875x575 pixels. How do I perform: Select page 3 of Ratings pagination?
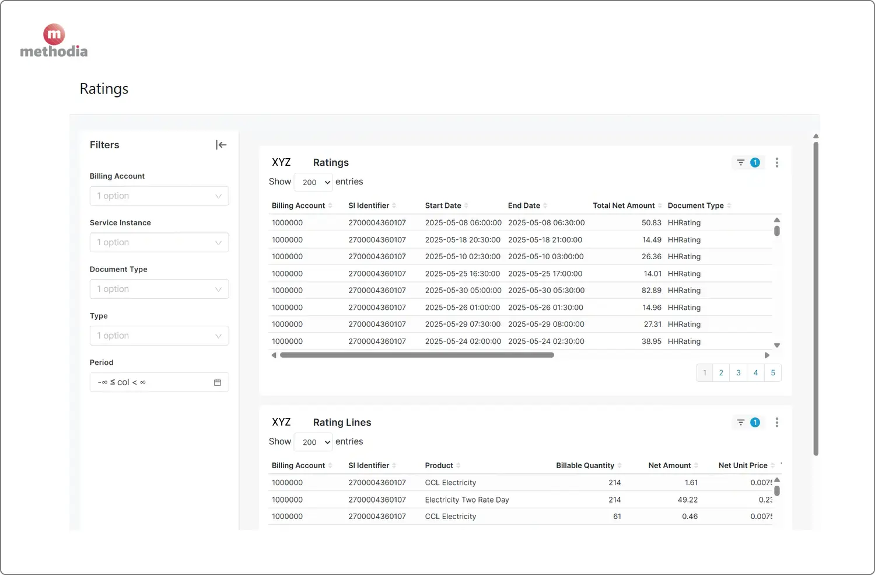pos(738,372)
